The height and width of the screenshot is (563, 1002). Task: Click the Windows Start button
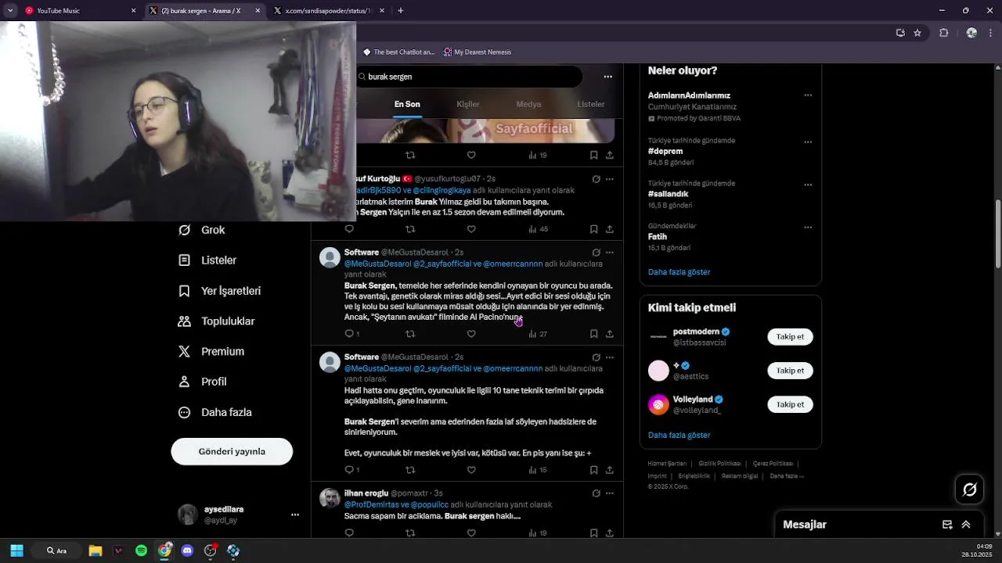[16, 550]
